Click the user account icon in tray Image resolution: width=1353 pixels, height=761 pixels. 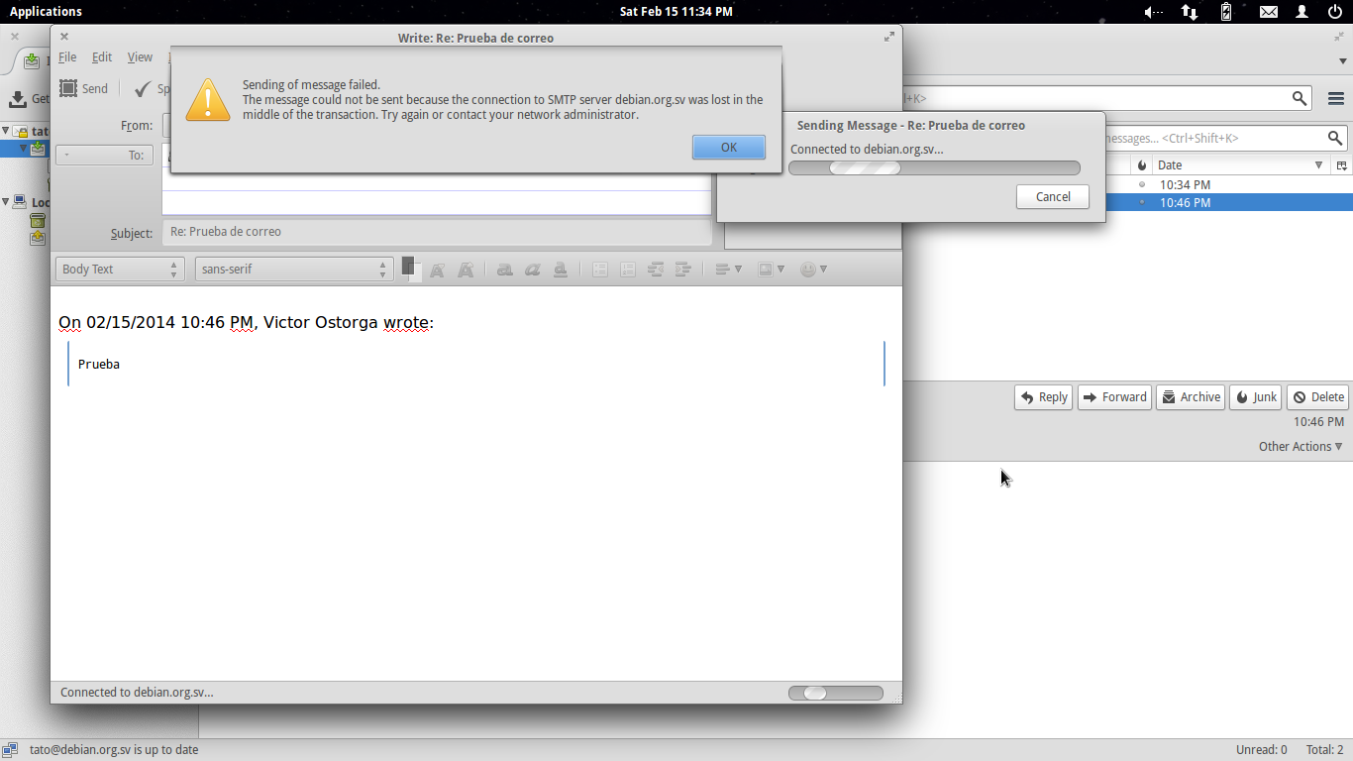(x=1303, y=12)
